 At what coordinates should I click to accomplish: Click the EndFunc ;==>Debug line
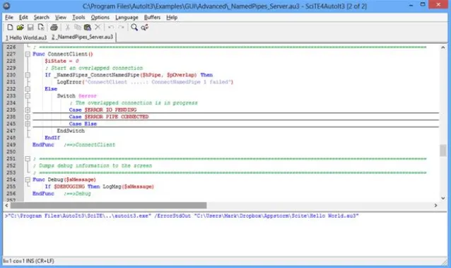point(61,194)
